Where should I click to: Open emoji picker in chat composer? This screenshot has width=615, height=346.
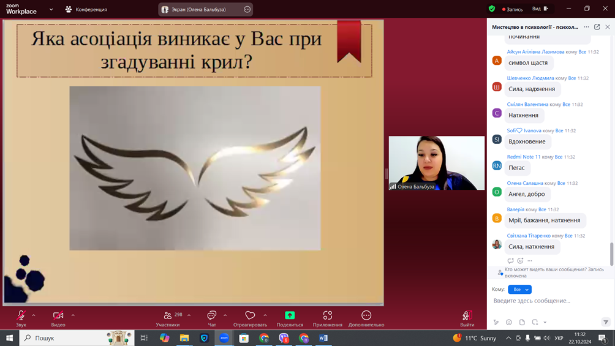pos(508,322)
